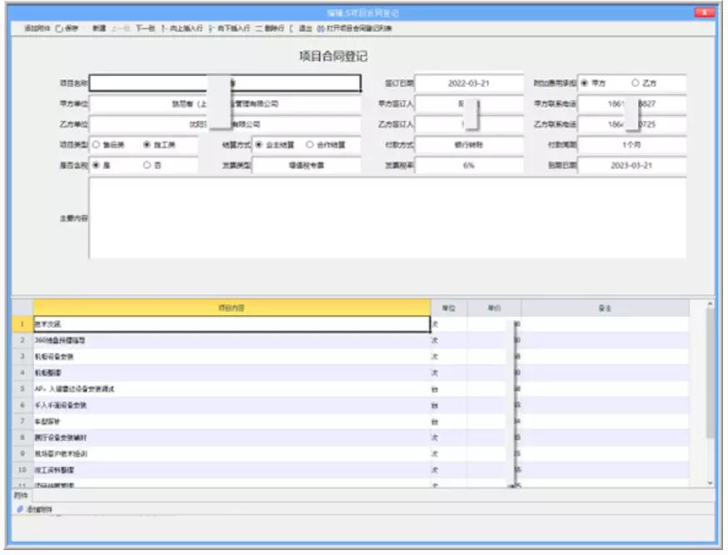
Task: Create a new record with 新建
Action: [x=98, y=28]
